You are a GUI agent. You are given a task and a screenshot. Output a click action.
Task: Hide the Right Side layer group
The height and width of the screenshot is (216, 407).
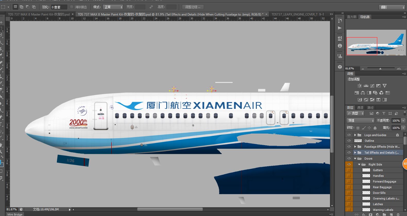[x=349, y=164]
